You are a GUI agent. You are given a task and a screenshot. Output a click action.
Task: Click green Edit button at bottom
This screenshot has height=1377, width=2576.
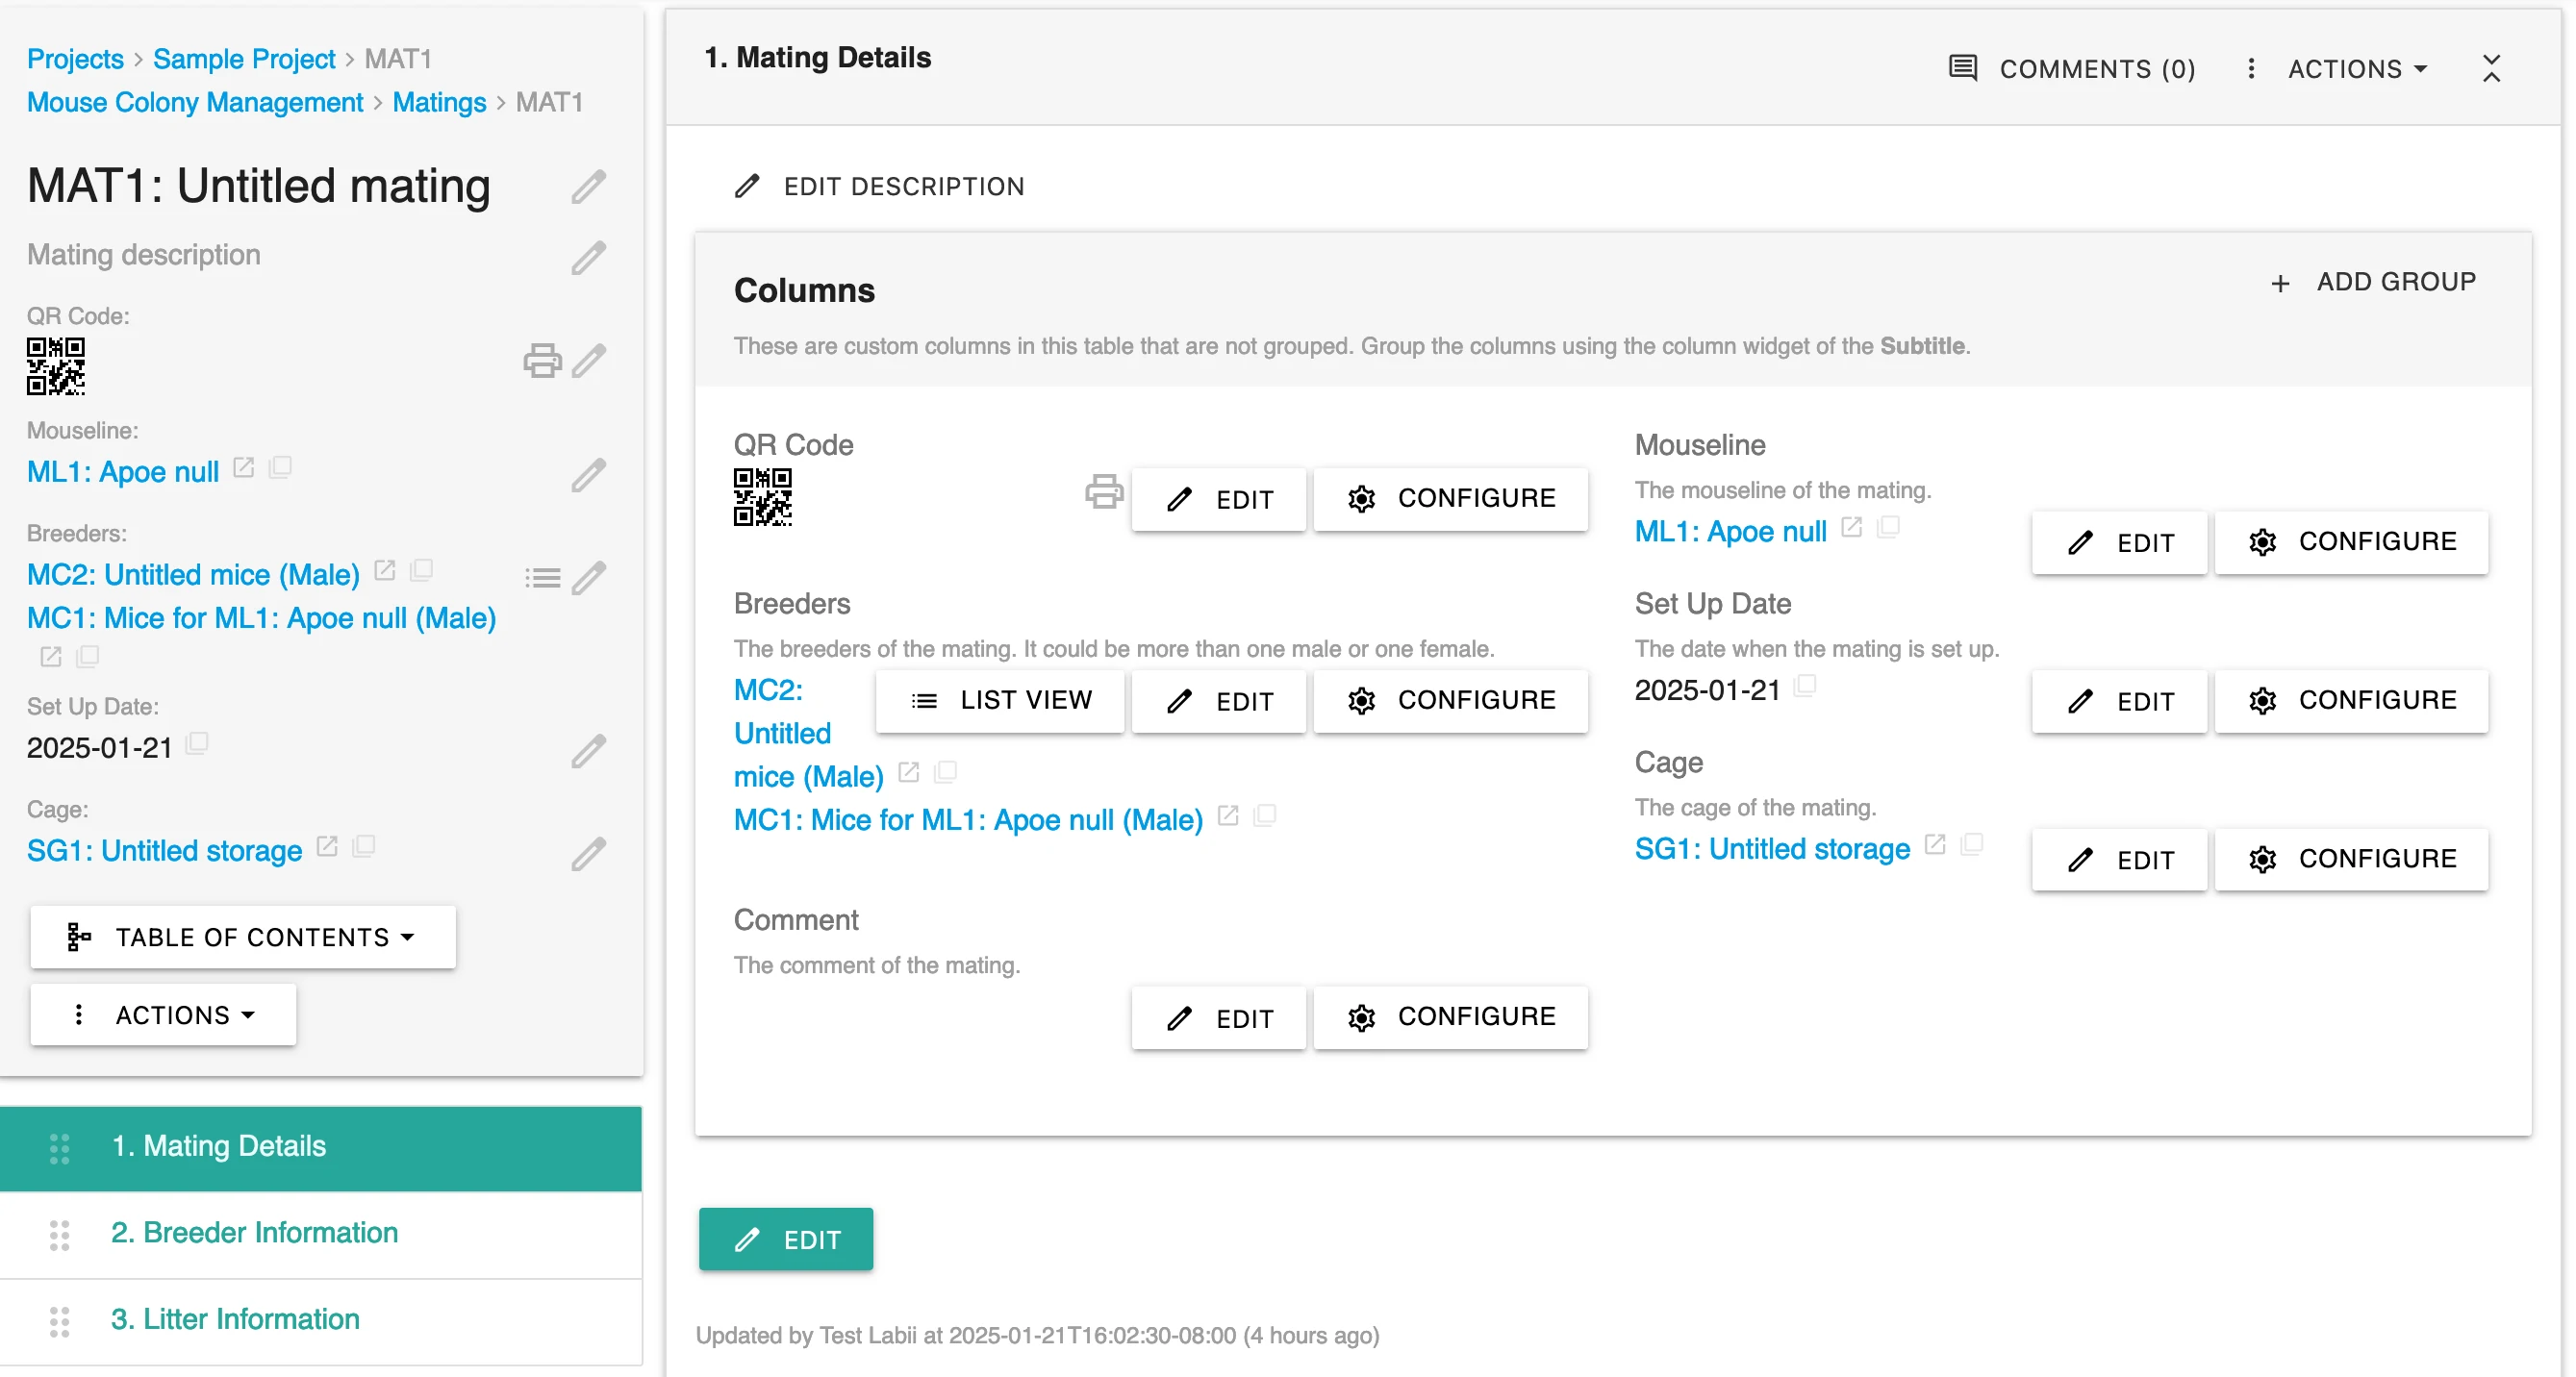pyautogui.click(x=786, y=1240)
